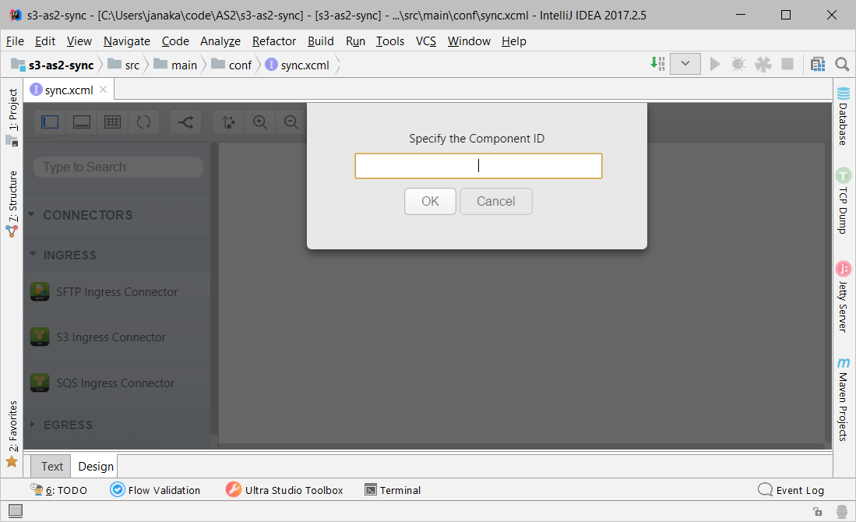Viewport: 856px width, 522px height.
Task: Collapse the INGRESS section
Action: click(33, 255)
